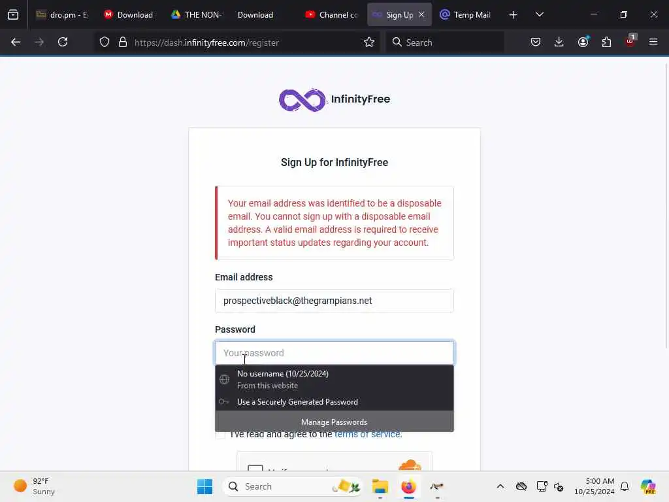This screenshot has width=669, height=502.
Task: Open the display tray icon
Action: 542,486
